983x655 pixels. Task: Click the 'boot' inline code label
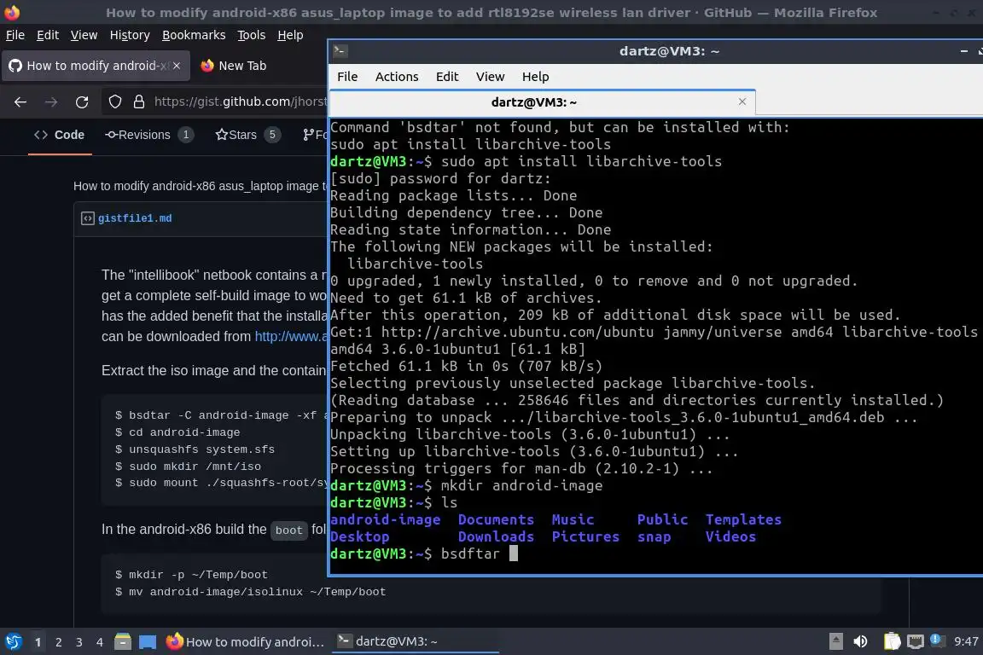click(x=289, y=530)
